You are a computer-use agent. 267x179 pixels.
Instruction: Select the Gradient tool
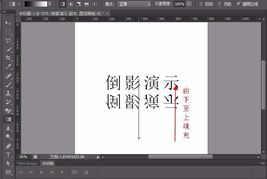8,119
